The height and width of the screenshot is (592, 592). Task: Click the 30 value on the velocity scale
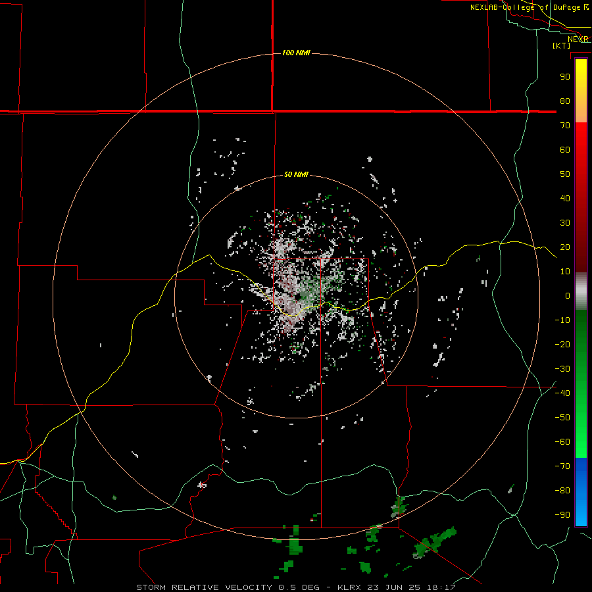[565, 223]
